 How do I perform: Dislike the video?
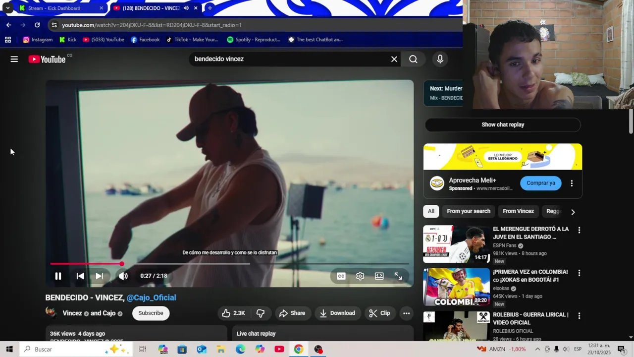[260, 313]
